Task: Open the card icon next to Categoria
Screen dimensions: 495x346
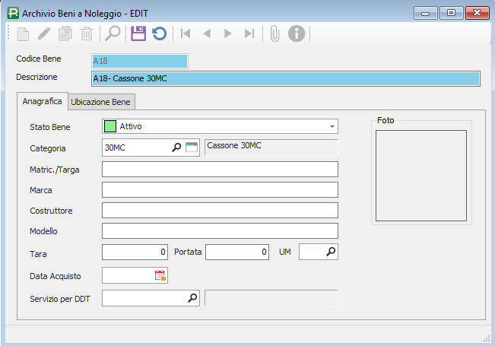Action: point(192,148)
